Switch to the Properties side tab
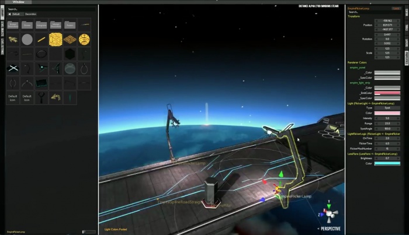 tap(407, 58)
